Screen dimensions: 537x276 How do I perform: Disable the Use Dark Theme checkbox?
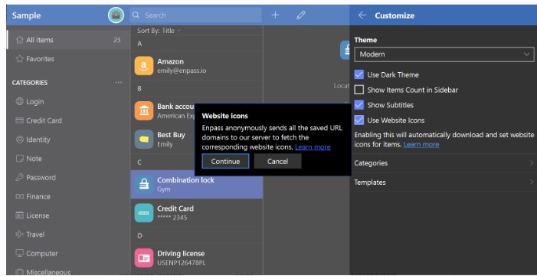[x=359, y=74]
